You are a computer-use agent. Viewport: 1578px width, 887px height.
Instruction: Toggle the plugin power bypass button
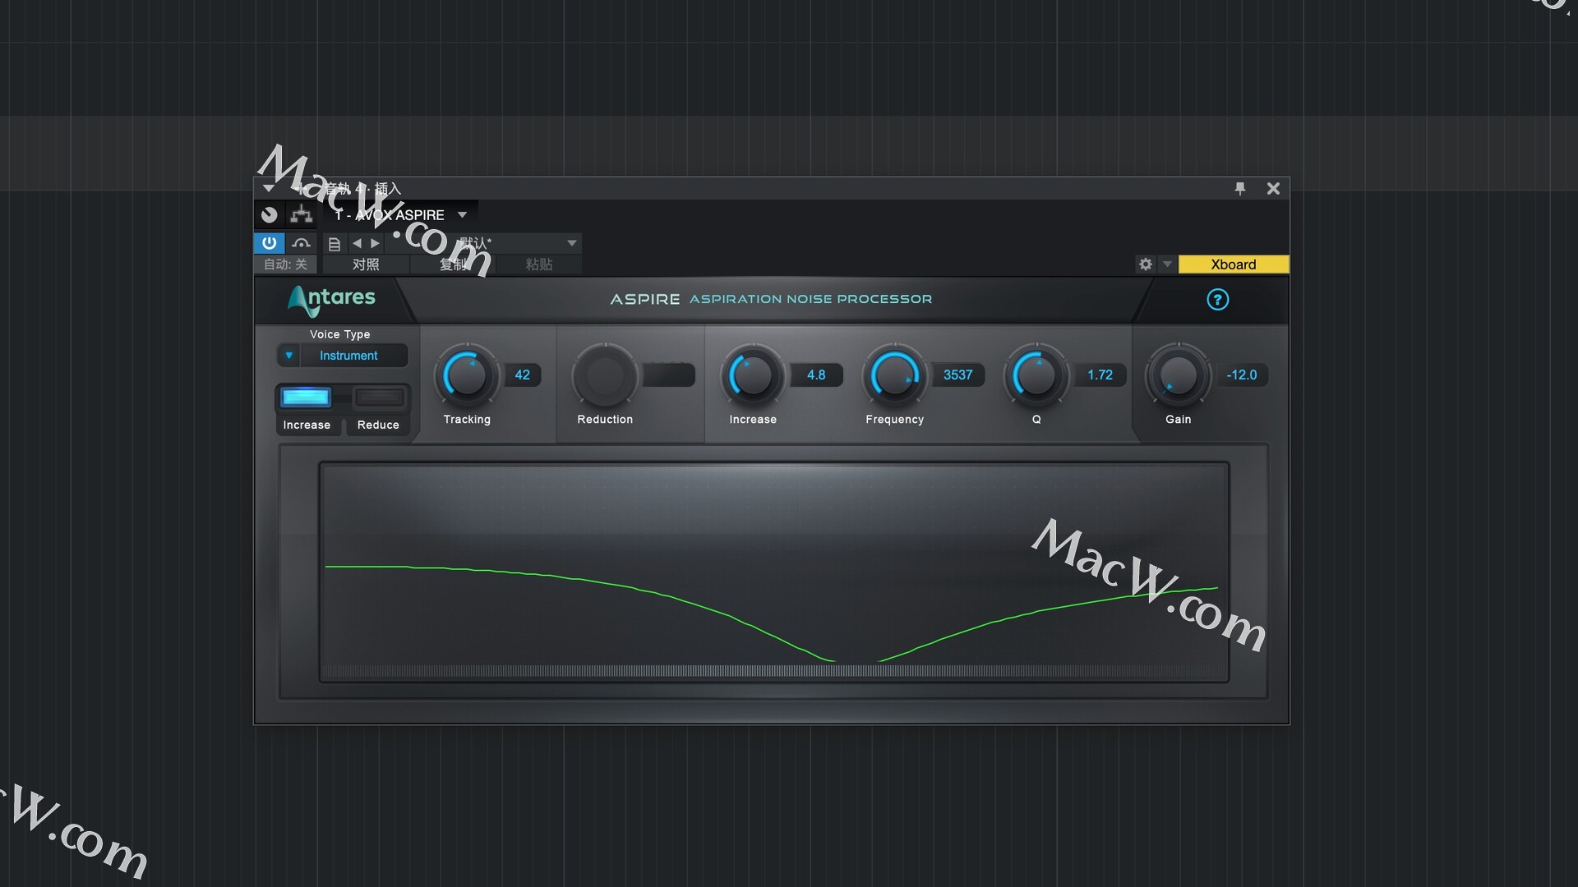[x=269, y=243]
